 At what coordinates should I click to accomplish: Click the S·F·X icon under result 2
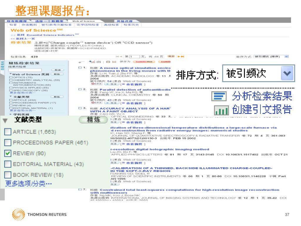[x=96, y=103]
